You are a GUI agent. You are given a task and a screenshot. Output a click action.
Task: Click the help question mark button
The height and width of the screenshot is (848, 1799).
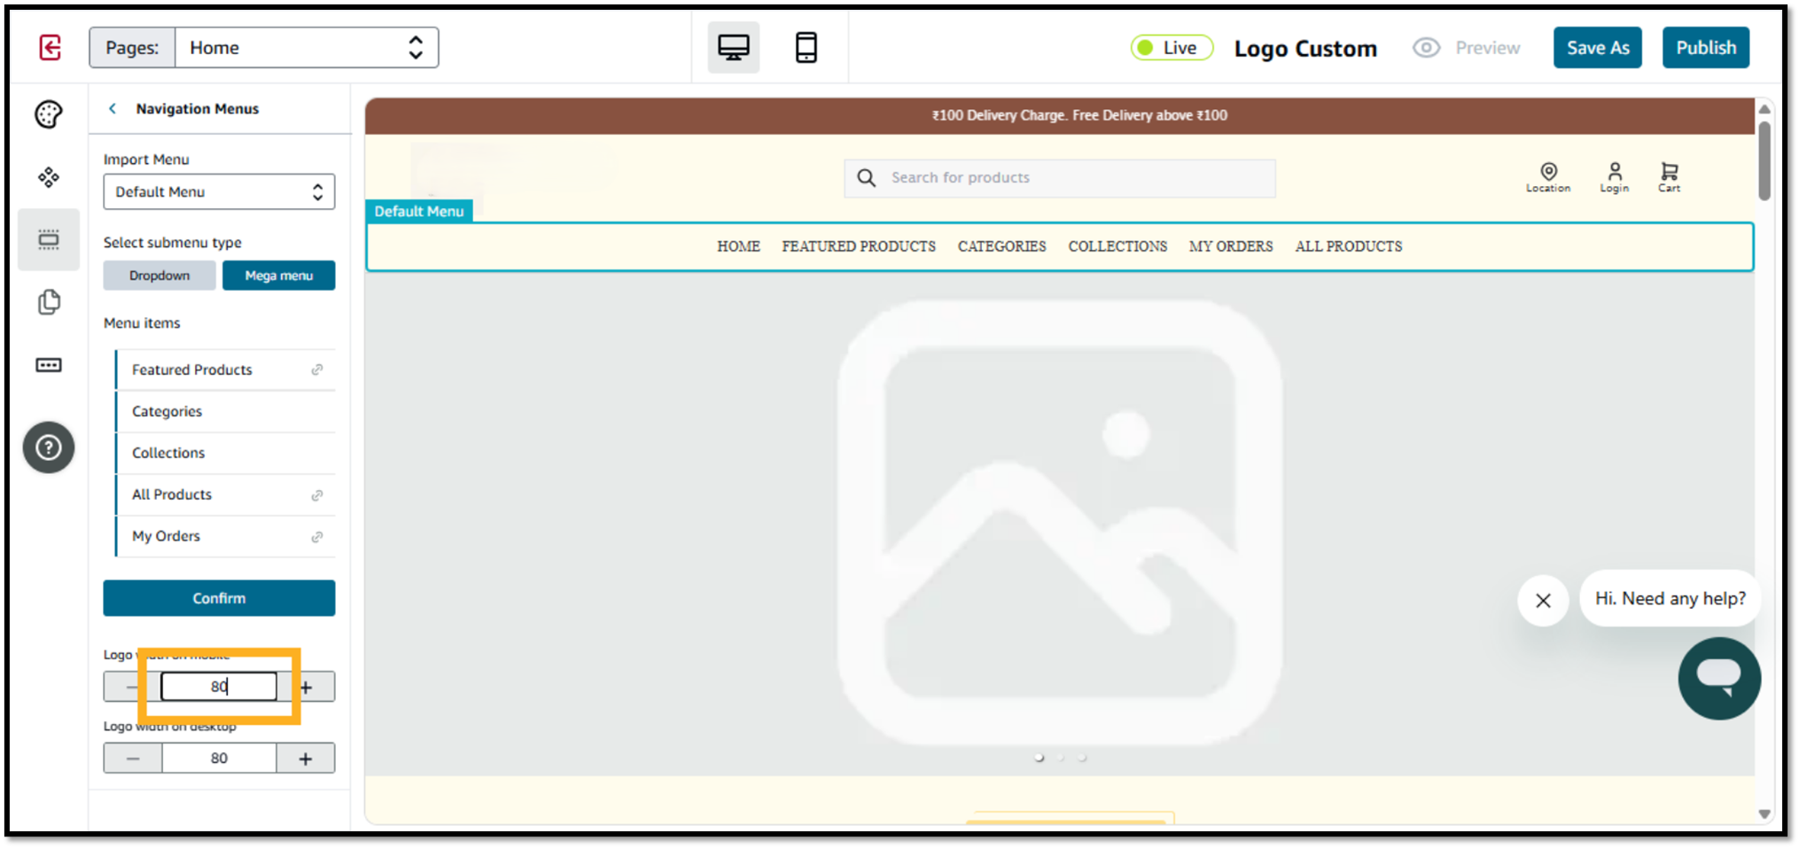[49, 447]
